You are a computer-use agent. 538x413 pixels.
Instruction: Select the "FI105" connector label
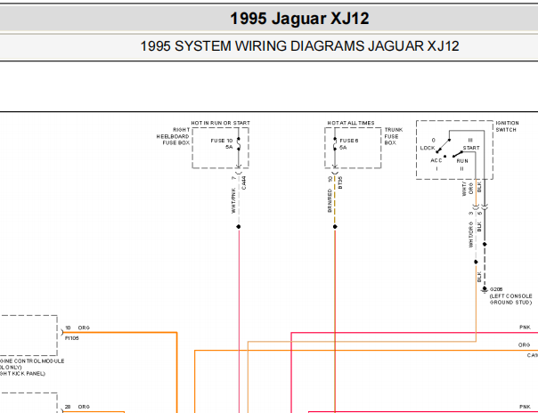[x=72, y=338]
